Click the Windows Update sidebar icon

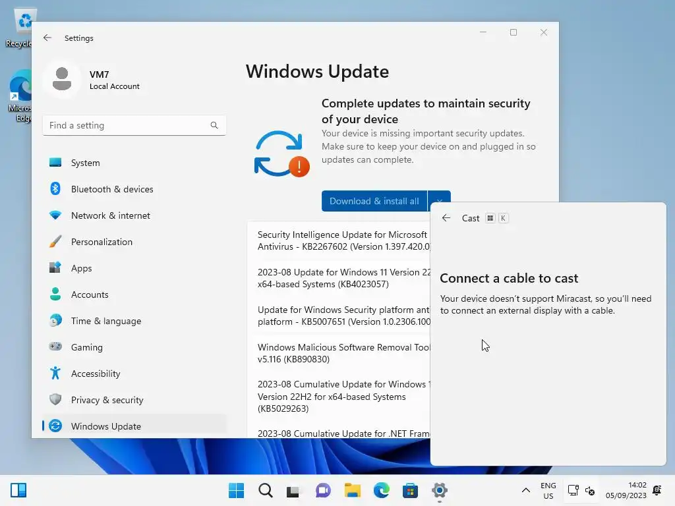[55, 426]
